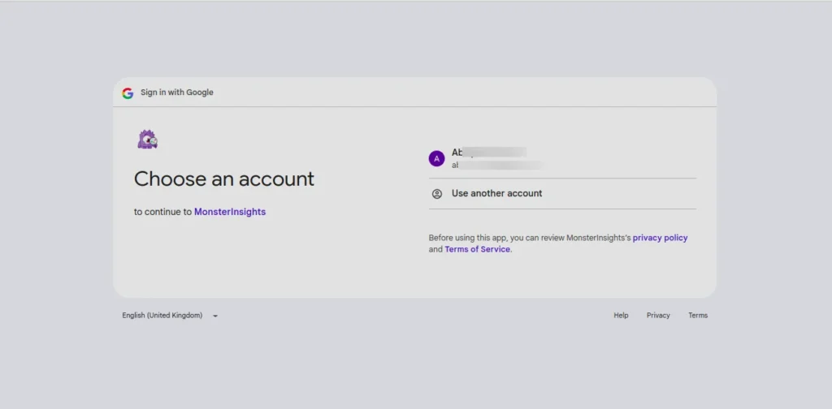Open the Terms footer link

[x=698, y=315]
